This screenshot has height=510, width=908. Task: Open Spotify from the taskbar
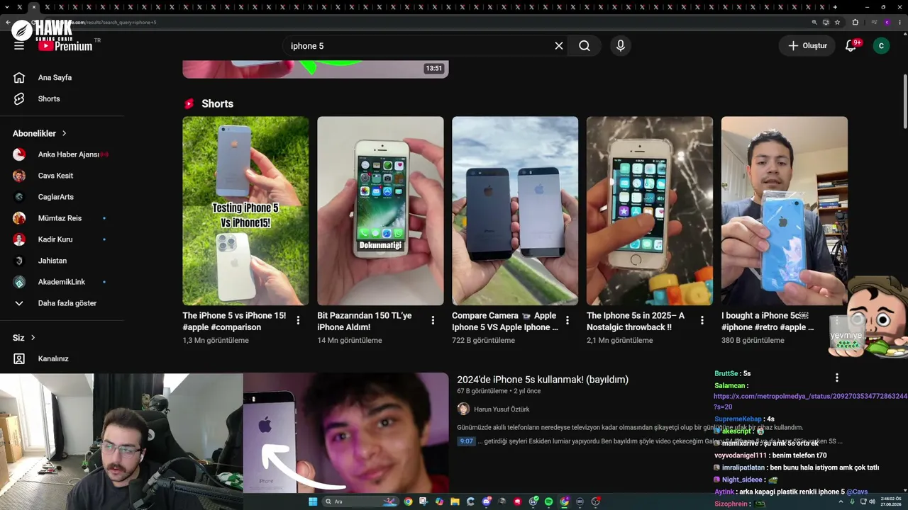548,501
